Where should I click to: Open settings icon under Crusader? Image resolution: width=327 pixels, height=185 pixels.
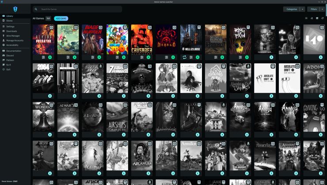pyautogui.click(x=142, y=57)
